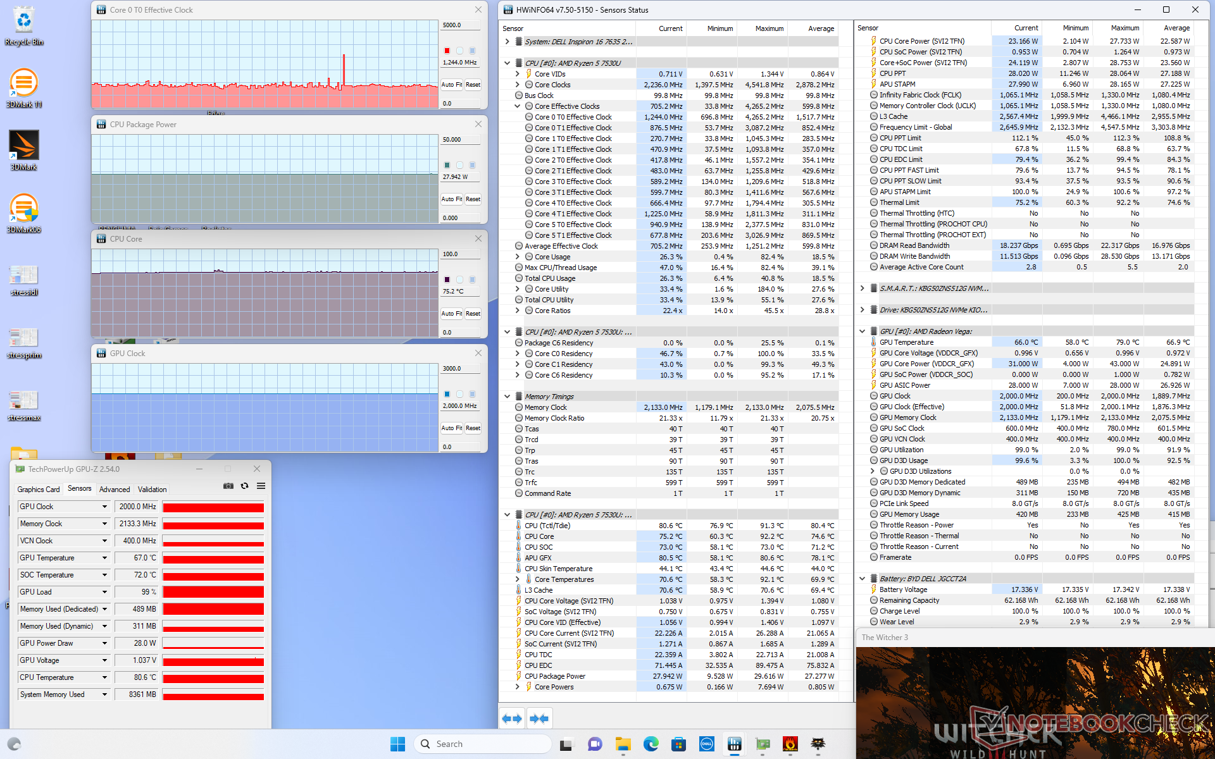Select the 3DMark desktop shortcut
Screen dimensions: 1215x759
[24, 151]
